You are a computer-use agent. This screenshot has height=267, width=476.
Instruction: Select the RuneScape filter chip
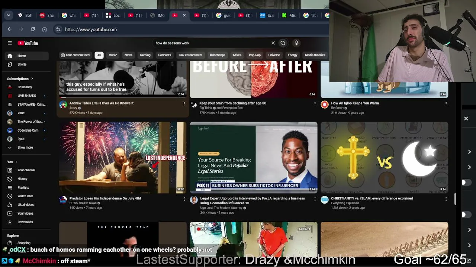click(218, 55)
